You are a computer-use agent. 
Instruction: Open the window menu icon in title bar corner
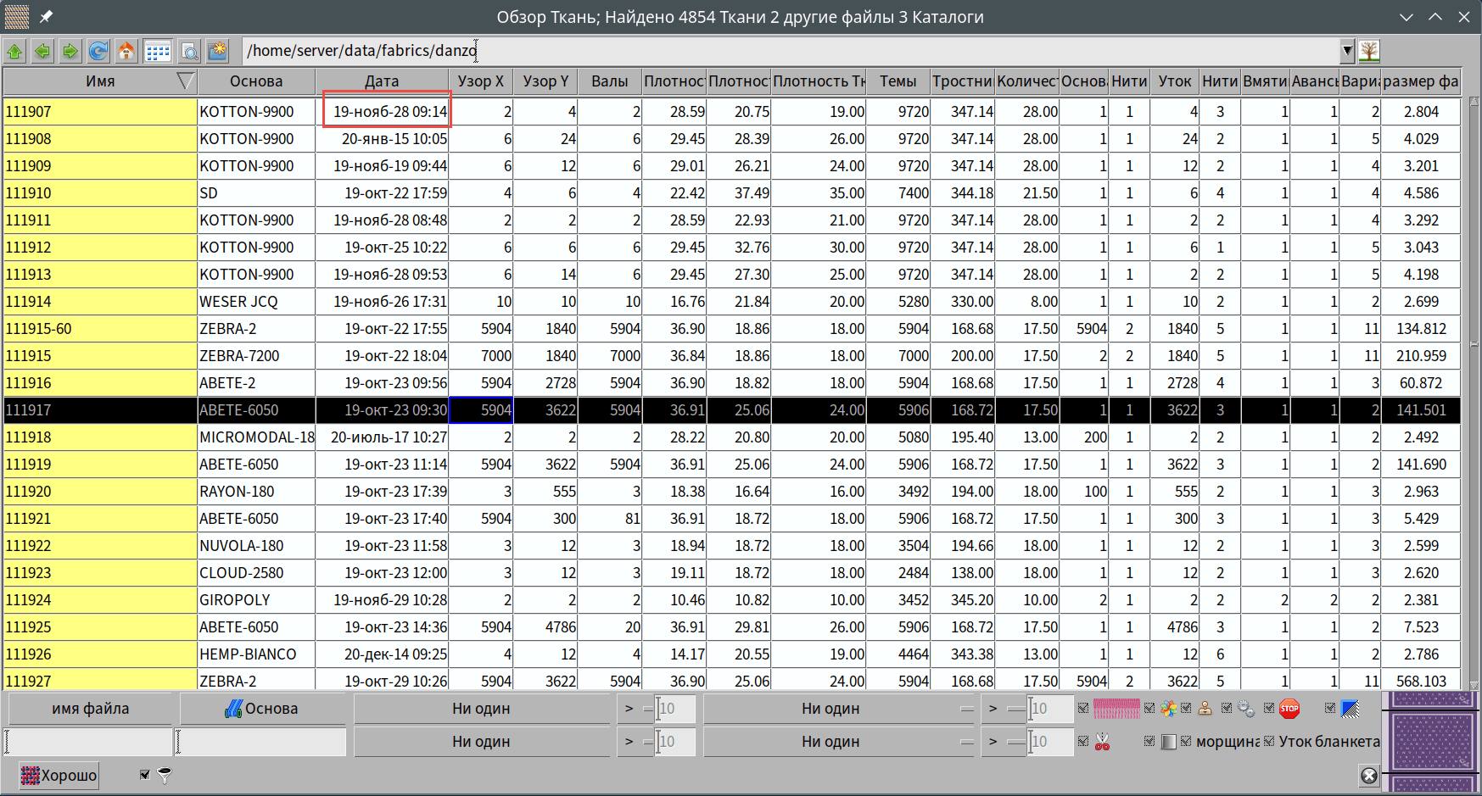click(16, 17)
